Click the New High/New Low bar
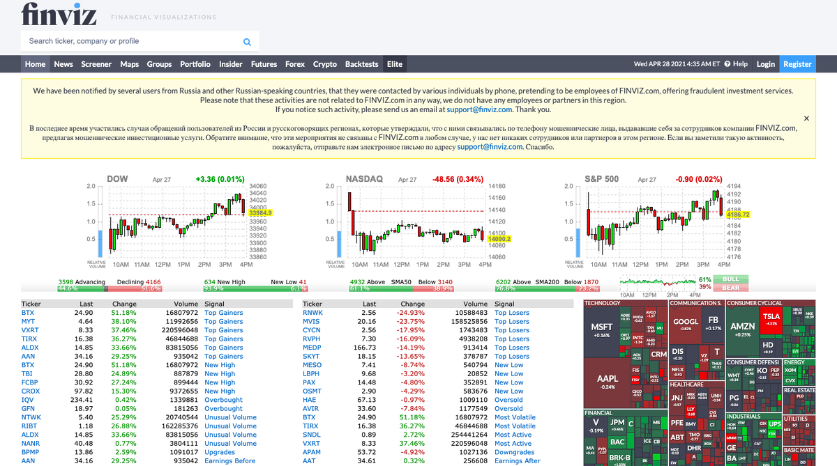 (255, 288)
